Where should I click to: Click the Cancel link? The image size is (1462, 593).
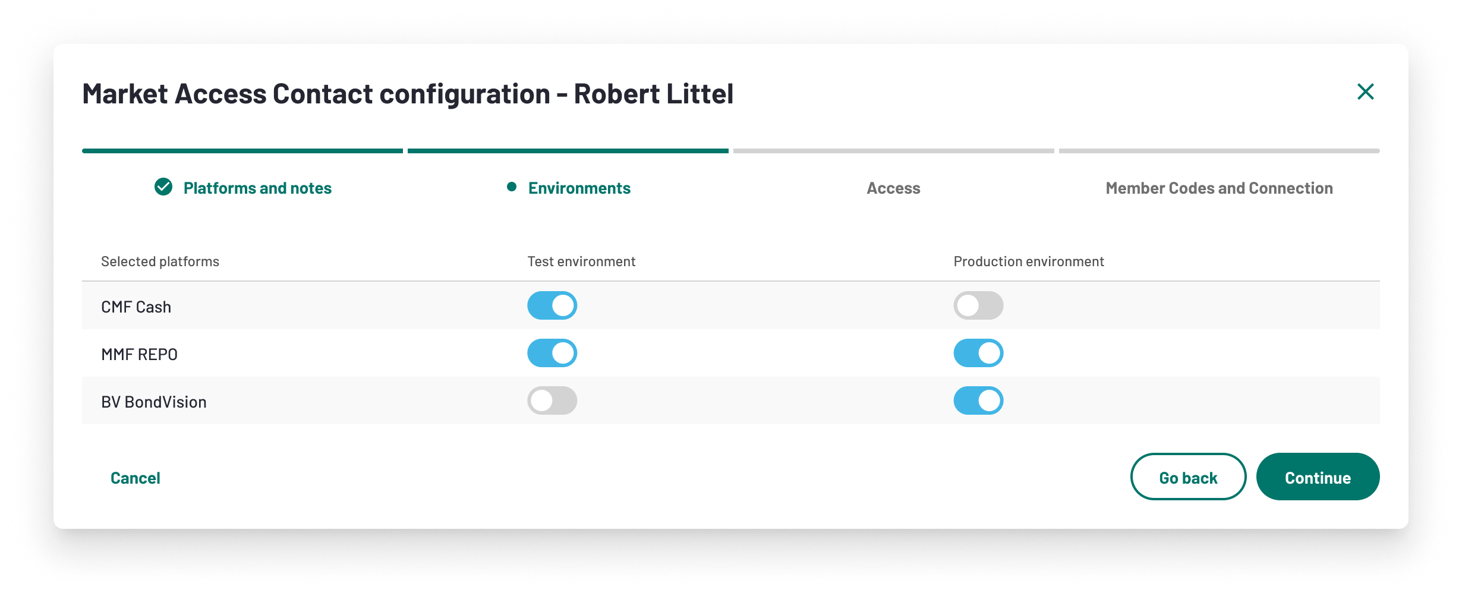point(136,478)
